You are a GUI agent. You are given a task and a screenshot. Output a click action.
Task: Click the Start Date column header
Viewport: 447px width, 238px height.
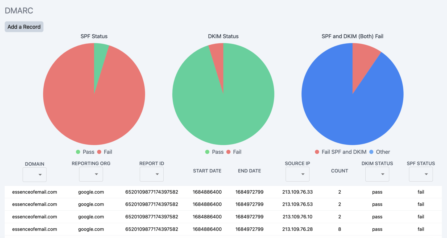click(x=207, y=171)
